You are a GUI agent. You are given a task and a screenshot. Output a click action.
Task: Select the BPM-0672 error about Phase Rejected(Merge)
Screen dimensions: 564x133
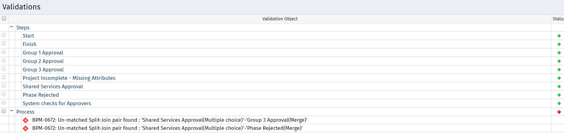(168, 128)
